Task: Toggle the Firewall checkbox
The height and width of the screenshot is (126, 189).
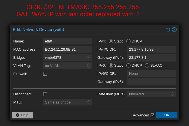Action: coord(45,74)
